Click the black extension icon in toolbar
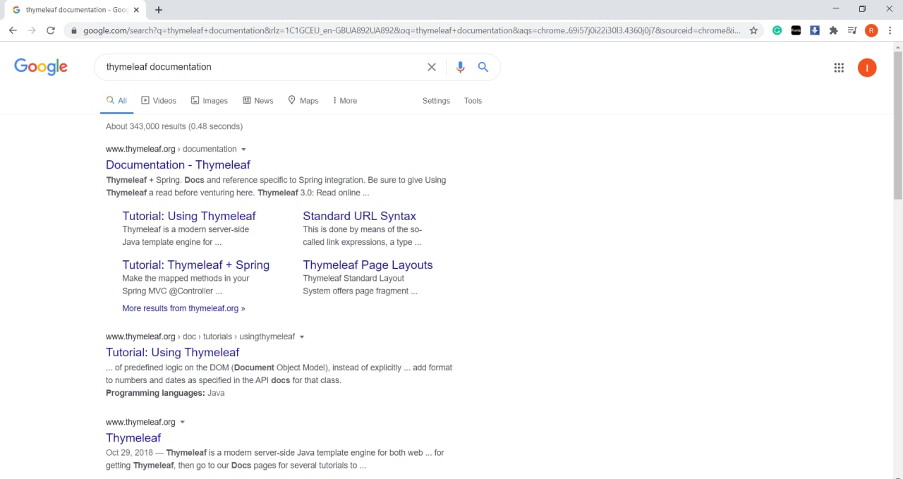The width and height of the screenshot is (903, 479). pos(796,30)
